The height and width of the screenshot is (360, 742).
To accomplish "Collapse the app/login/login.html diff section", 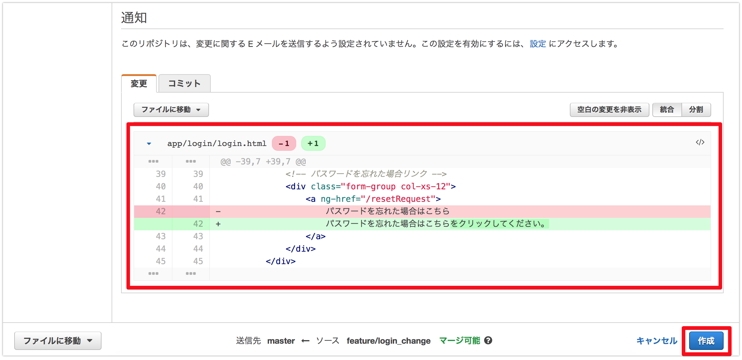I will pyautogui.click(x=149, y=143).
